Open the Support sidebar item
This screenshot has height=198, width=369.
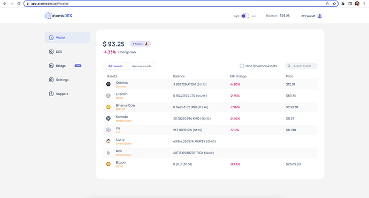pyautogui.click(x=67, y=94)
